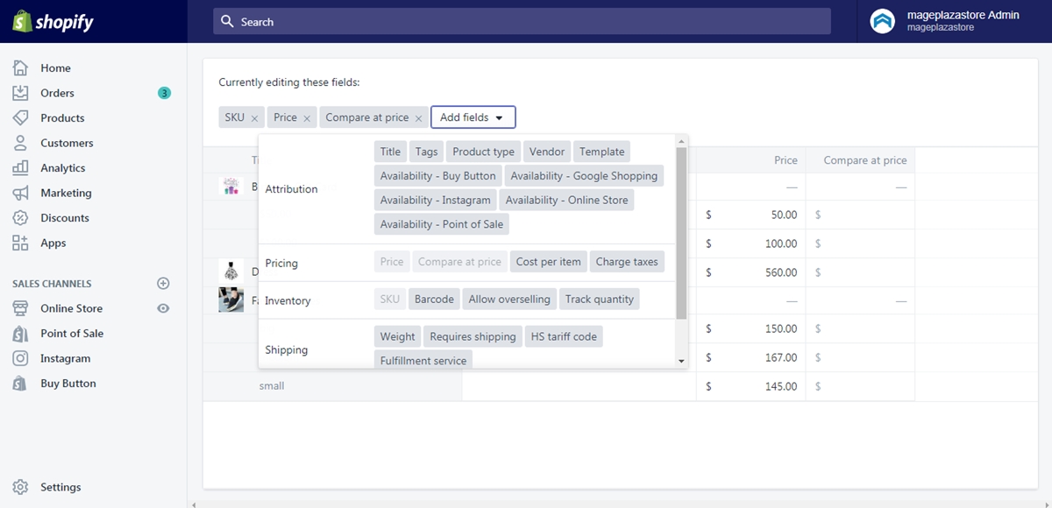The width and height of the screenshot is (1052, 508).
Task: Add the Charge taxes field
Action: 627,261
